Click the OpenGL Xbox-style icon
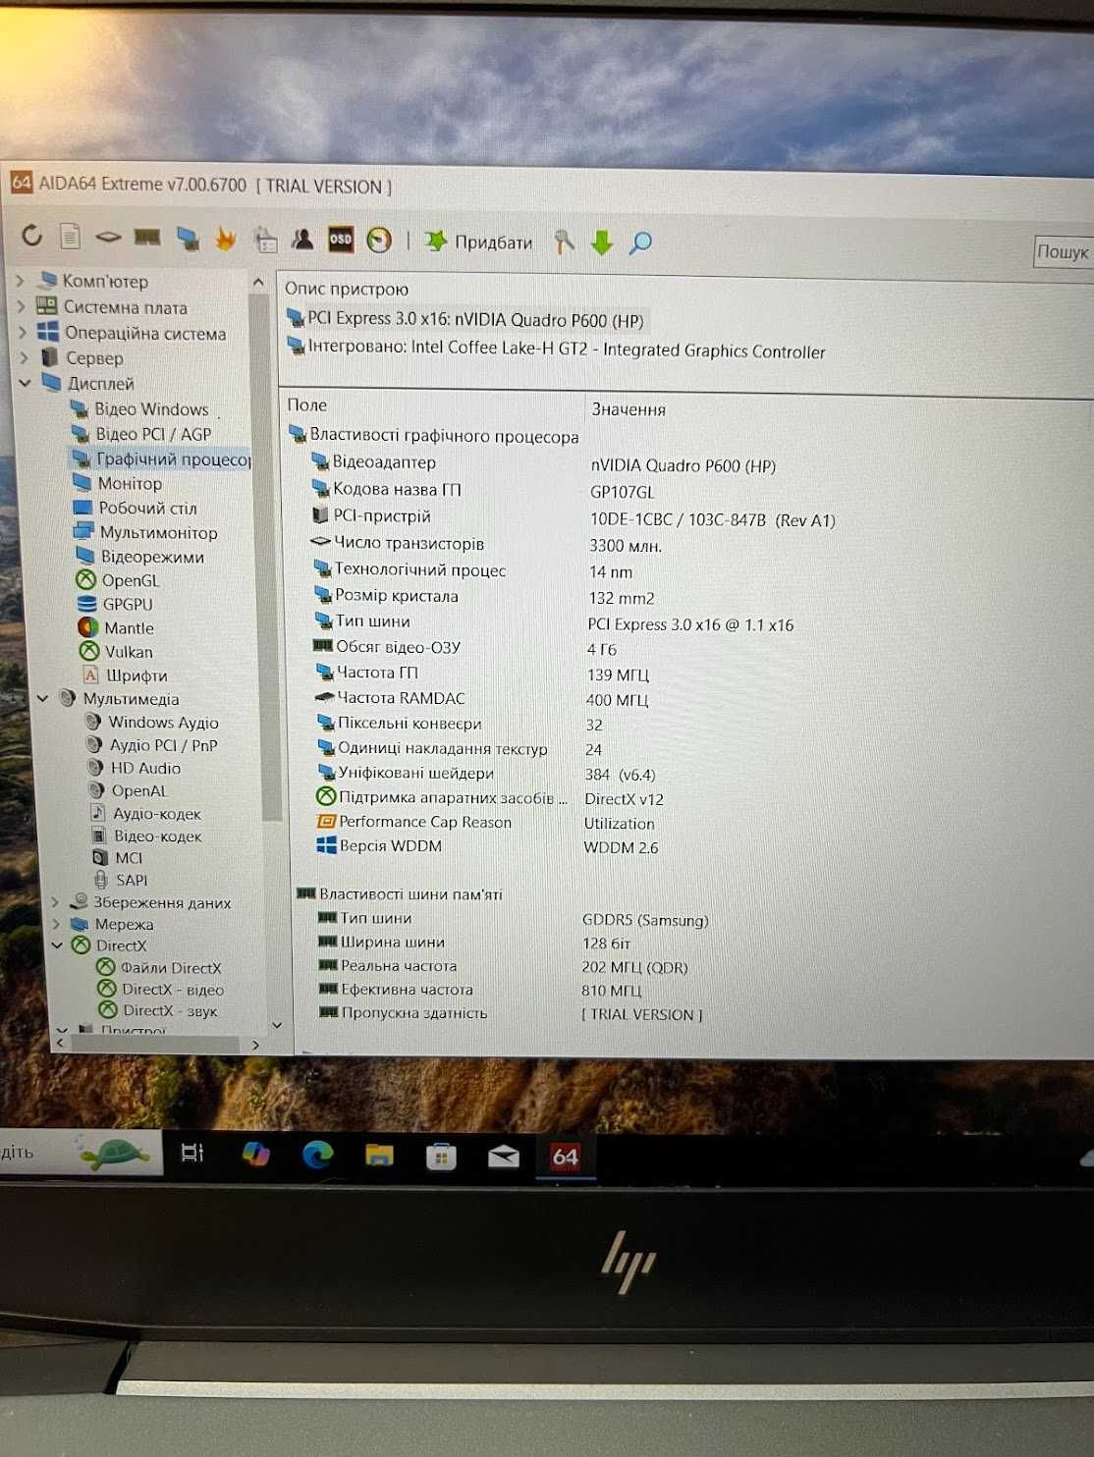This screenshot has height=1457, width=1094. tap(86, 579)
